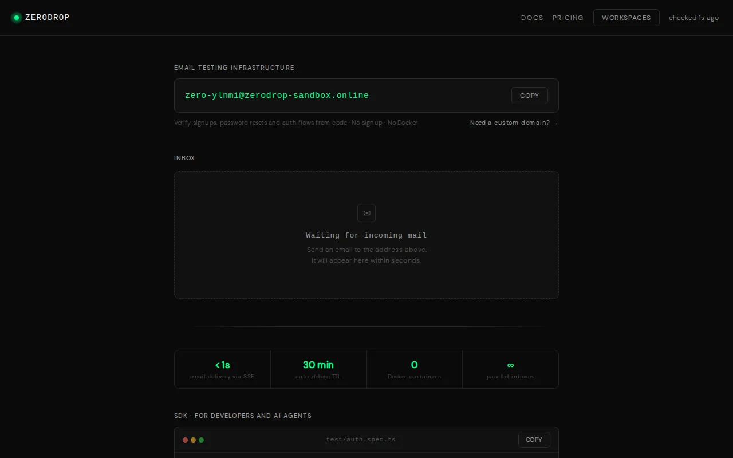Screen dimensions: 733x458
Task: Click the '30 min' auto-delete TTL stat
Action: pyautogui.click(x=318, y=369)
